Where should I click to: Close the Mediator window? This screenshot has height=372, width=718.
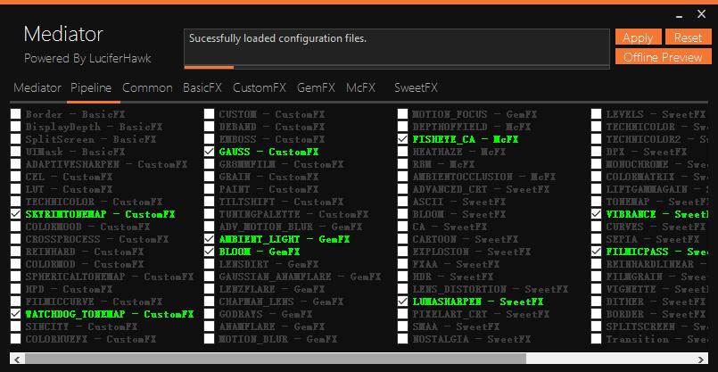pos(702,15)
